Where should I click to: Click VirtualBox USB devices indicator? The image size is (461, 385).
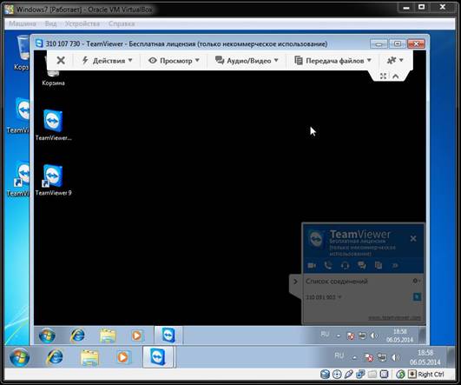(x=349, y=374)
